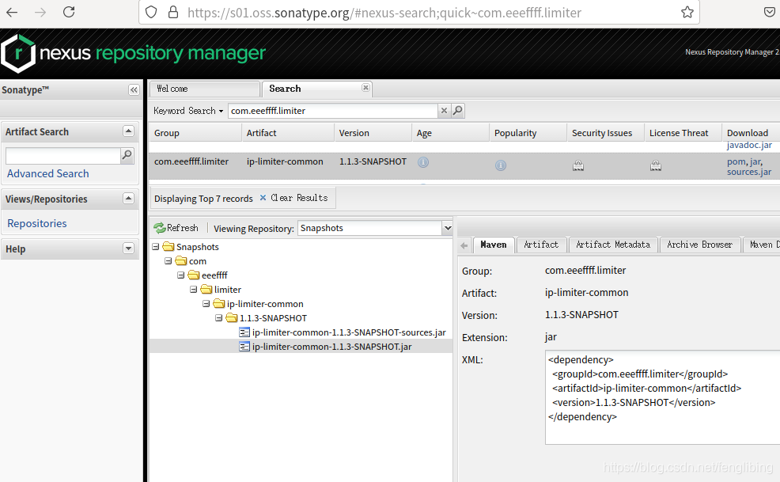
Task: Collapse the Artifact Search section
Action: 128,131
